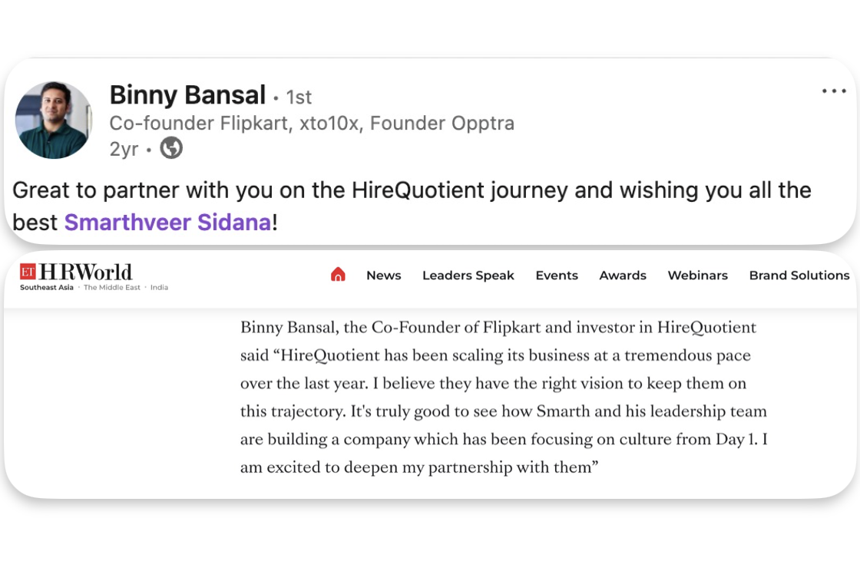
Task: Click the globe public visibility icon
Action: click(x=170, y=148)
